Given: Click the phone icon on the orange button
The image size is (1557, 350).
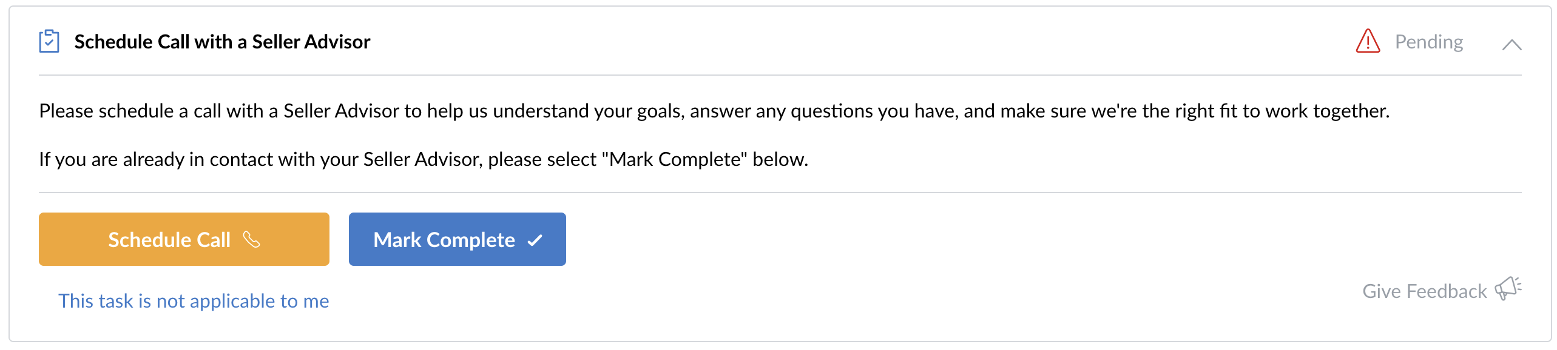Looking at the screenshot, I should click(x=251, y=240).
